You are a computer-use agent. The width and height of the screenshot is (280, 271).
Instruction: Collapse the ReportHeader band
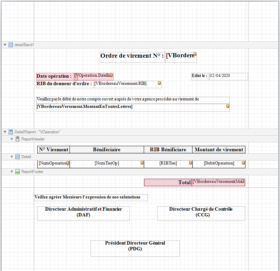[x=12, y=139]
